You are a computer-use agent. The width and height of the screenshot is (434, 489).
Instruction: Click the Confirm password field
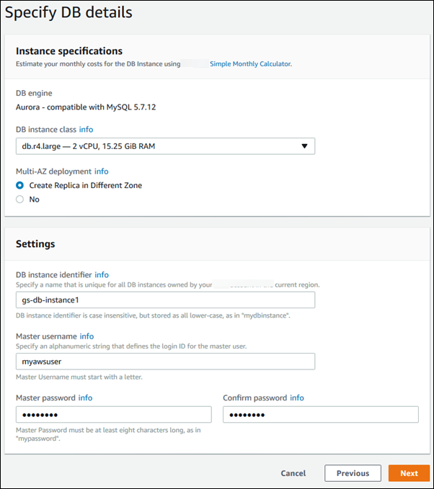[x=321, y=415]
